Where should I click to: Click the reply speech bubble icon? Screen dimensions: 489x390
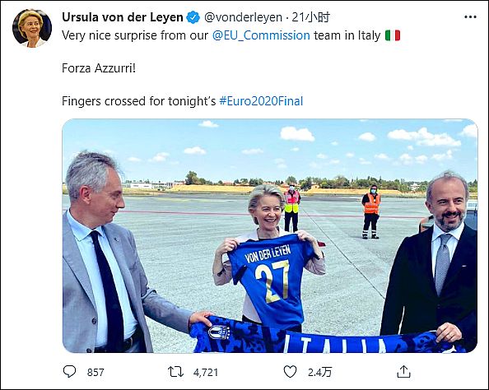point(69,372)
